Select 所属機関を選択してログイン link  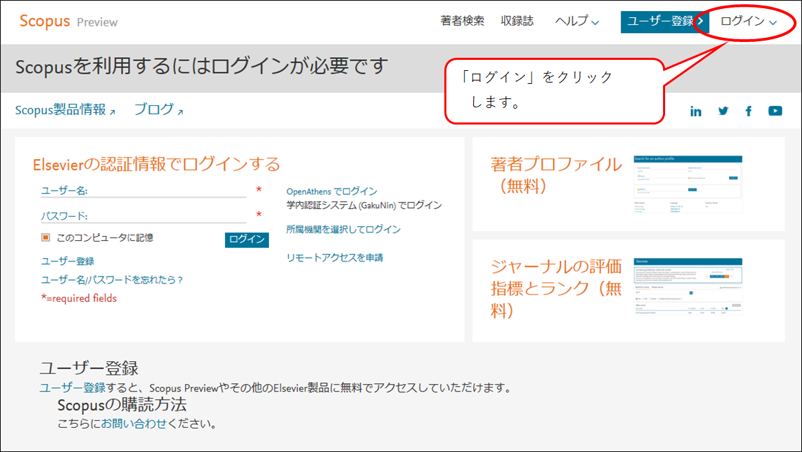pos(343,229)
